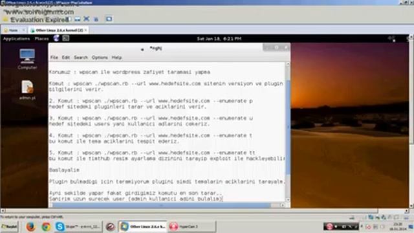Viewport: 414px width, 233px height.
Task: Click the round red taskbar icon after Skype
Action: 111,227
